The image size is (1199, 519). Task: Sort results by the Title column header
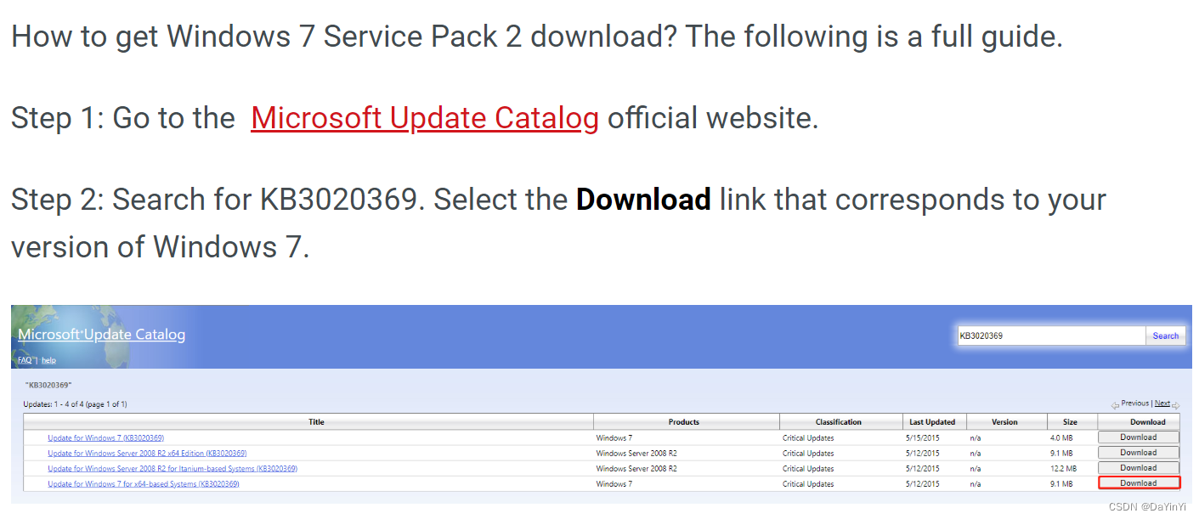[315, 421]
